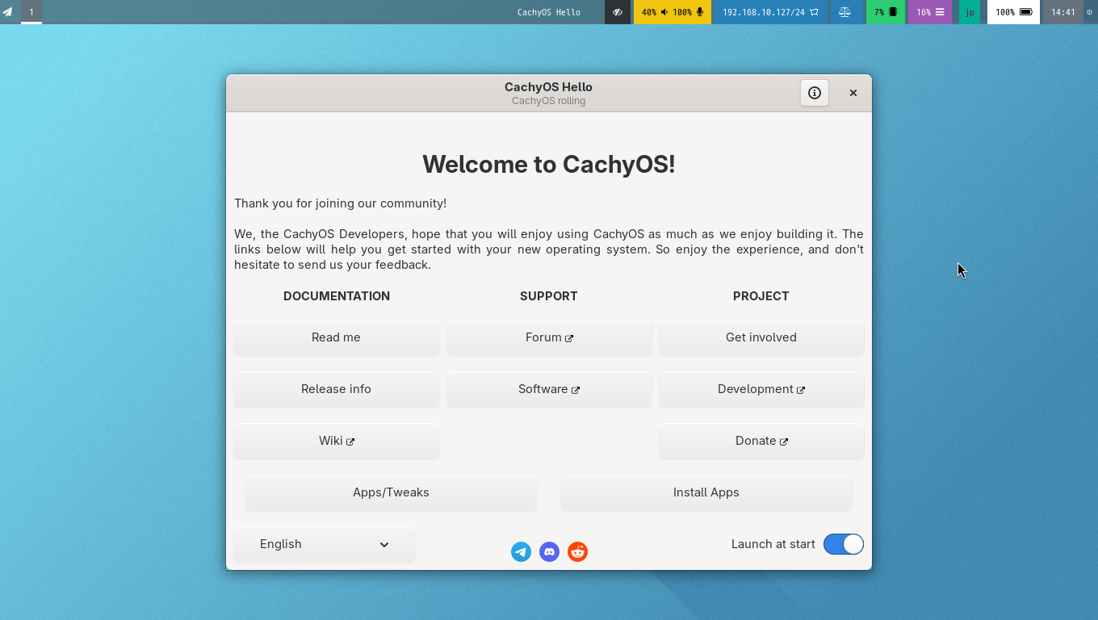The height and width of the screenshot is (620, 1098).
Task: Open the Wiki external link
Action: [337, 441]
